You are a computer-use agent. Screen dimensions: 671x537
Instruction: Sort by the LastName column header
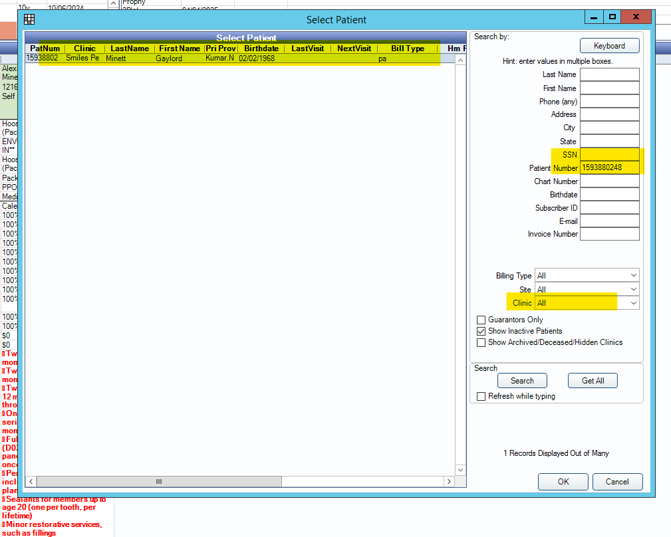pyautogui.click(x=130, y=49)
